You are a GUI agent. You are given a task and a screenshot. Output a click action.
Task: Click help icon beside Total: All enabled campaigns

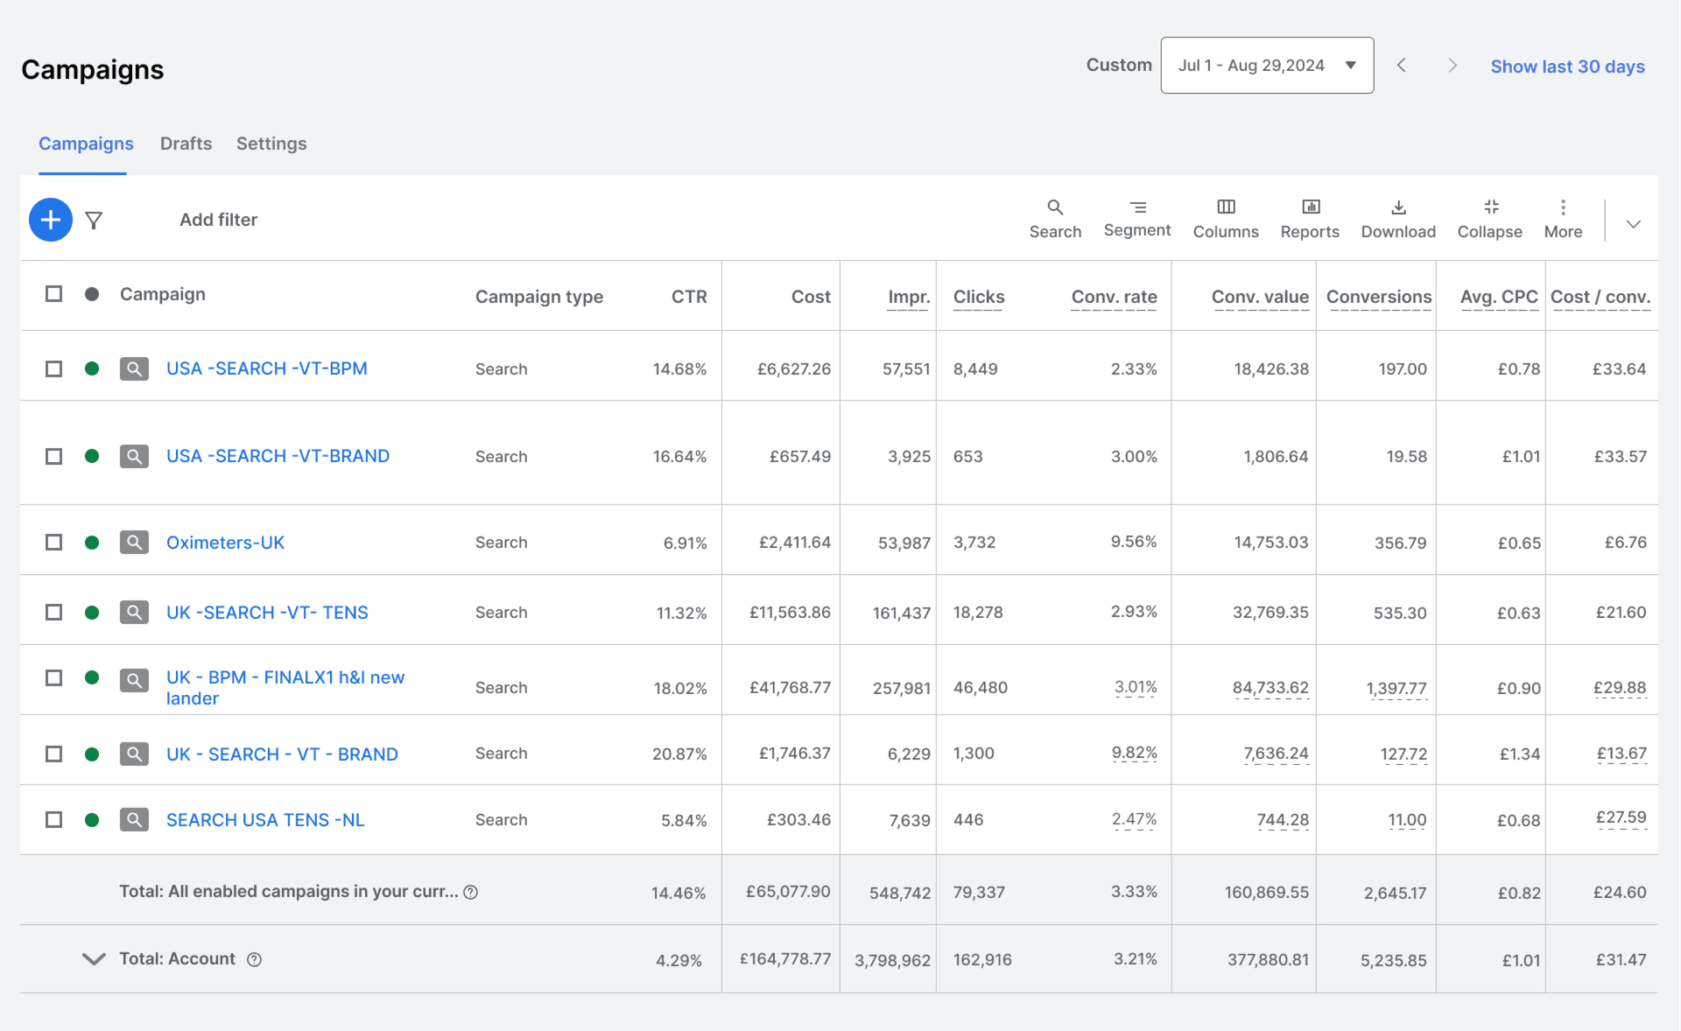pos(471,893)
